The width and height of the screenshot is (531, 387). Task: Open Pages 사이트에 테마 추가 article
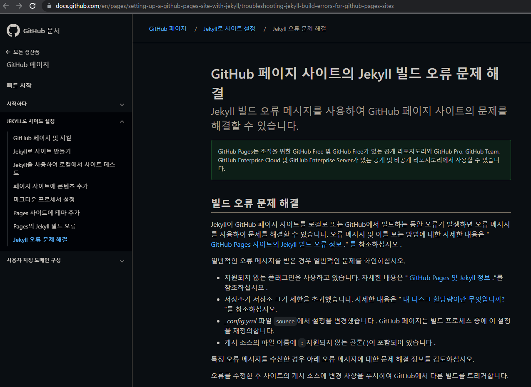47,213
